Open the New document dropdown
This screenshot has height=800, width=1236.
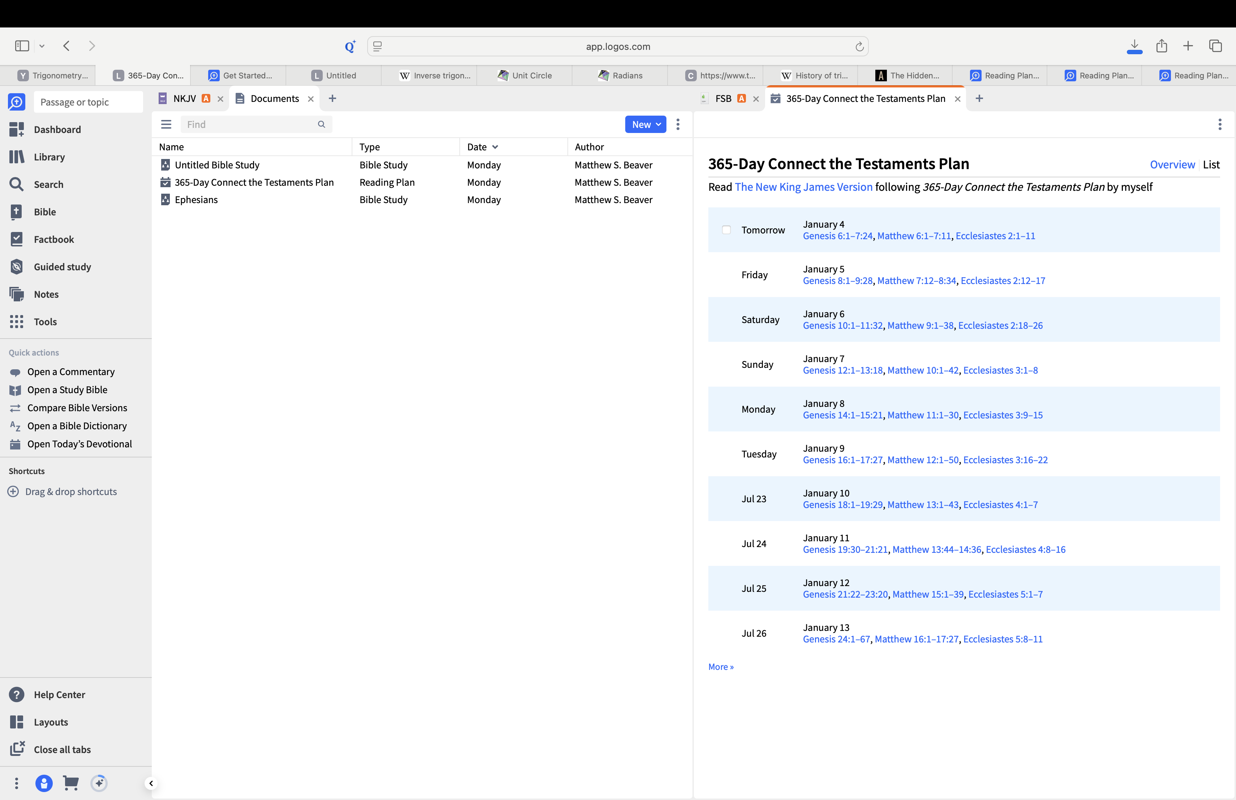click(645, 124)
